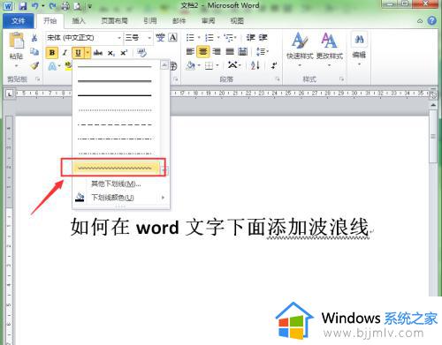Switch to the 视图 View tab
The image size is (442, 345).
[x=237, y=21]
